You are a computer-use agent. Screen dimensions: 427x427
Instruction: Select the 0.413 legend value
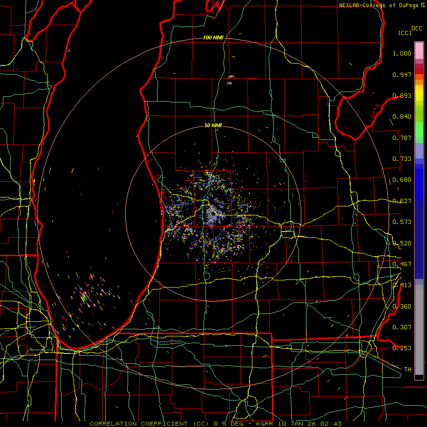click(x=402, y=285)
